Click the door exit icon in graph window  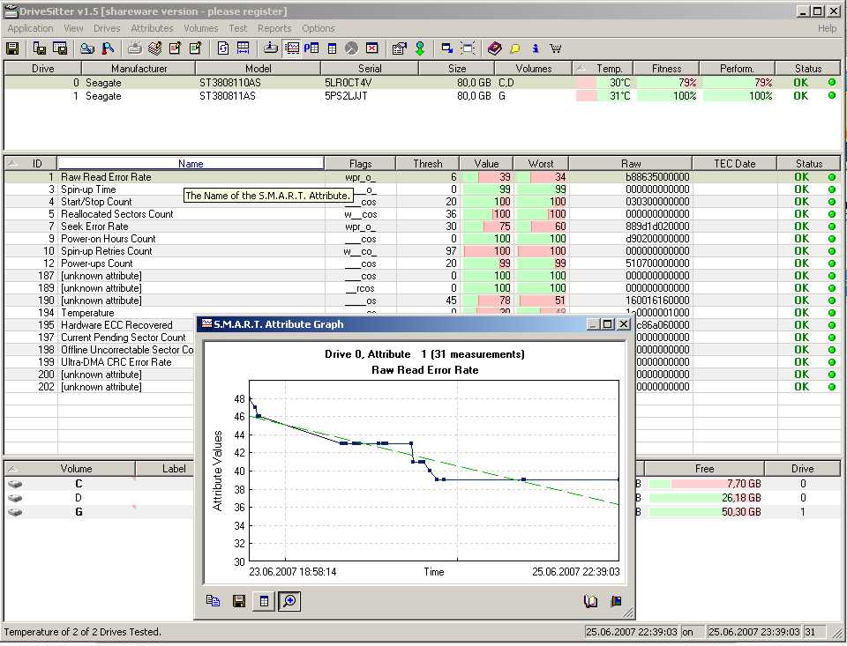point(616,601)
